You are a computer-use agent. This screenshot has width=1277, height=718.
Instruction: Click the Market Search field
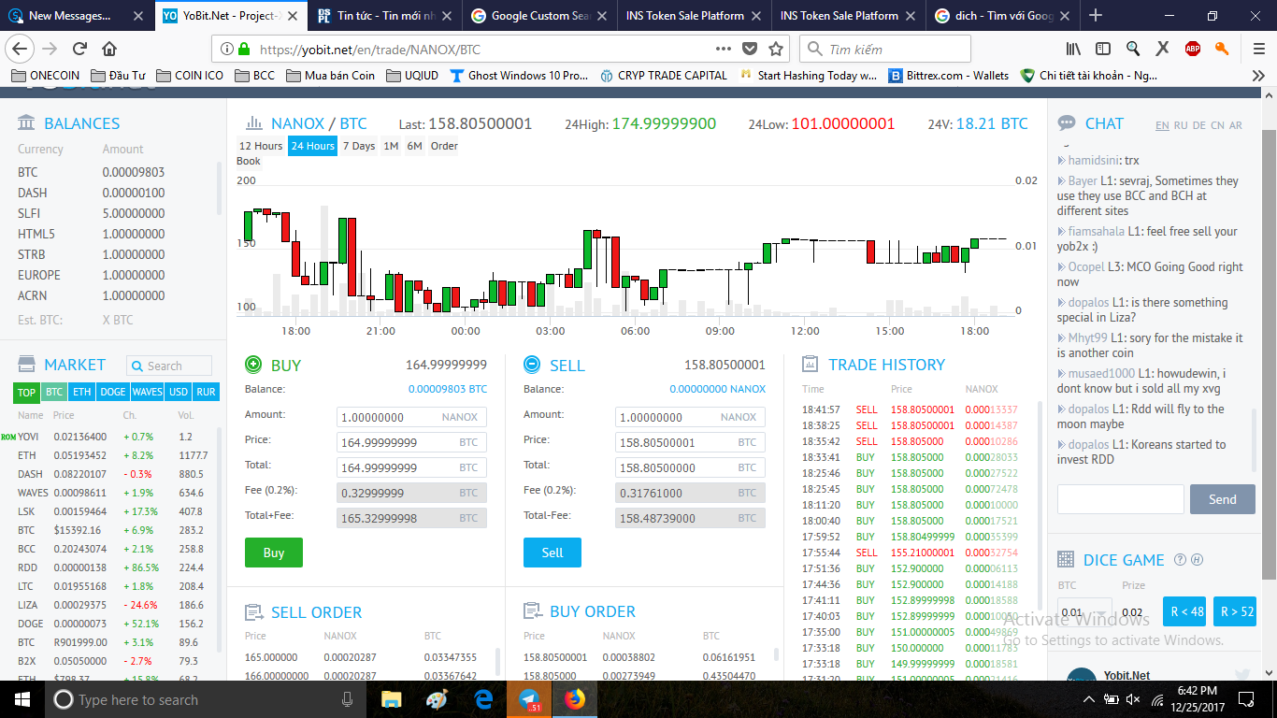coord(169,366)
